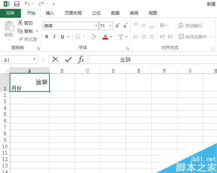Click 剪切 (Cut) scissors button
217x173 pixels.
tap(25, 23)
